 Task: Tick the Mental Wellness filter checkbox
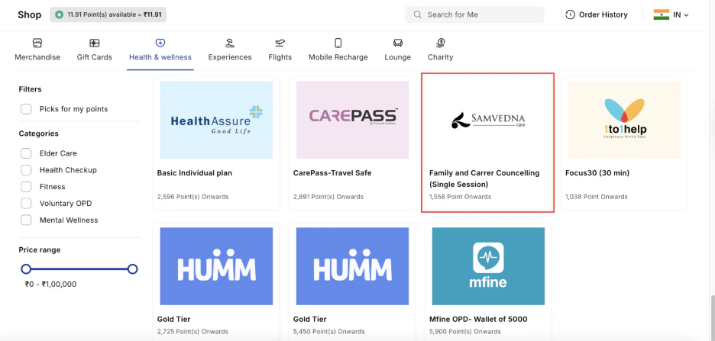click(26, 220)
